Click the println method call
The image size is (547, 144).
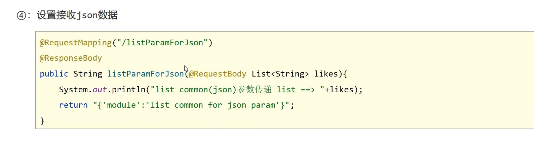pos(128,90)
